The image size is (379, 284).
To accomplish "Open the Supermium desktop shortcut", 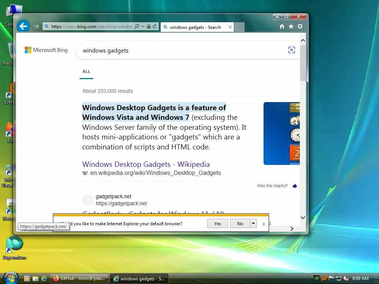I will point(14,247).
